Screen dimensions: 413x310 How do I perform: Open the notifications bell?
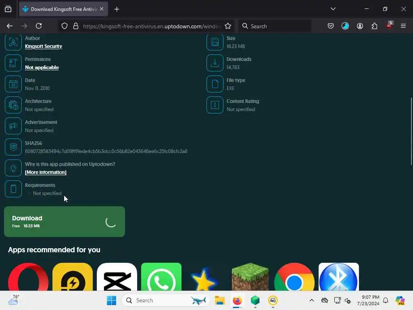(x=386, y=300)
